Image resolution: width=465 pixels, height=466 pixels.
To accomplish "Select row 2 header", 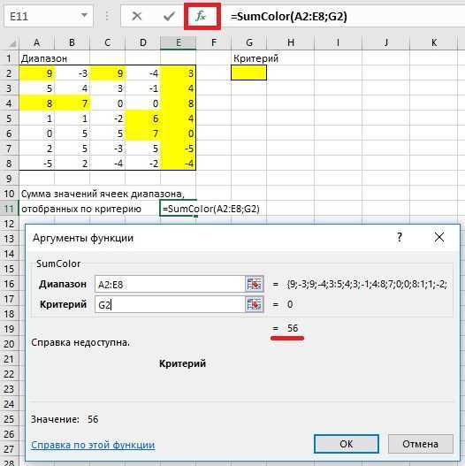I will point(9,73).
